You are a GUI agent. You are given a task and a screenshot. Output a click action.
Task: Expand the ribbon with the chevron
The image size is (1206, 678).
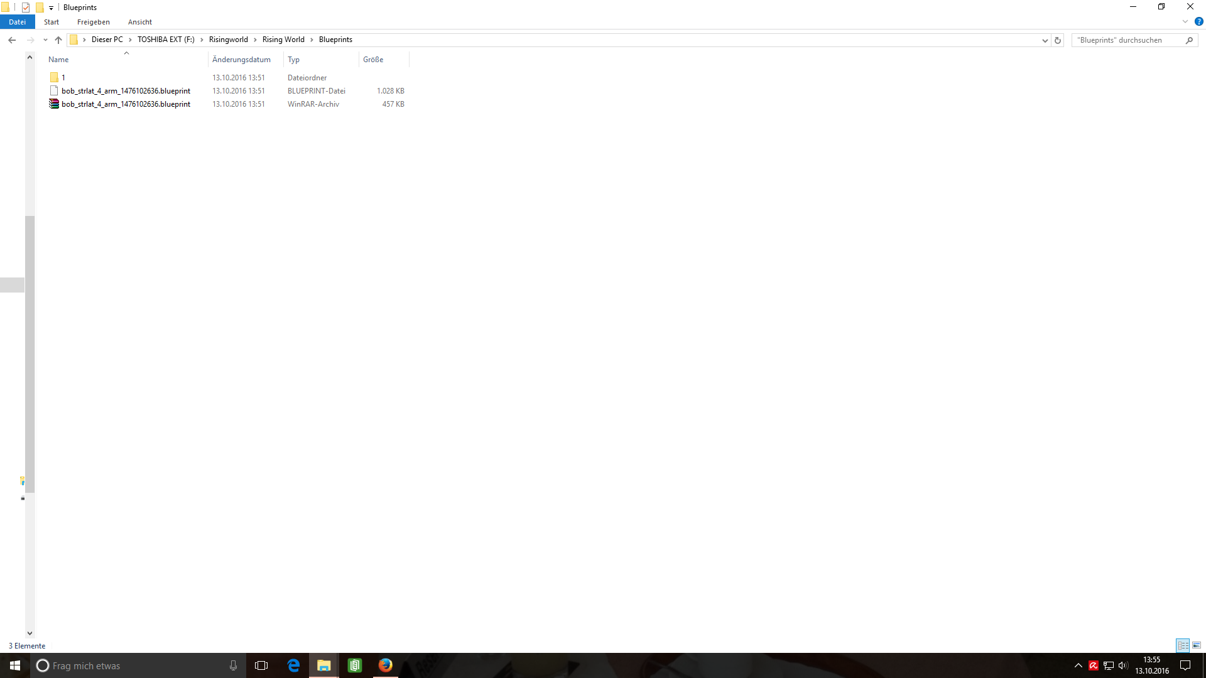(1185, 21)
